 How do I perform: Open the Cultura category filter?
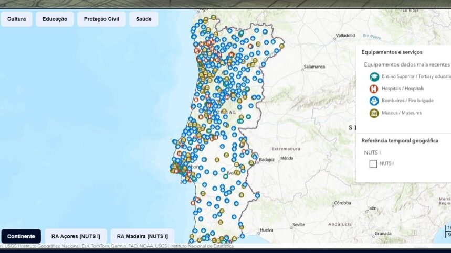coord(17,19)
